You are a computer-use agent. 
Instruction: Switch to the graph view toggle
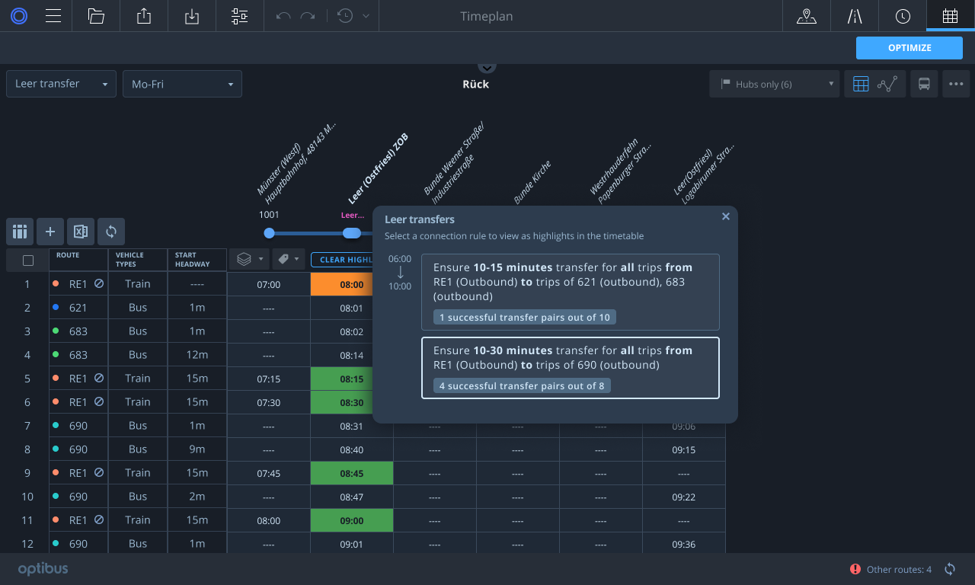click(887, 84)
